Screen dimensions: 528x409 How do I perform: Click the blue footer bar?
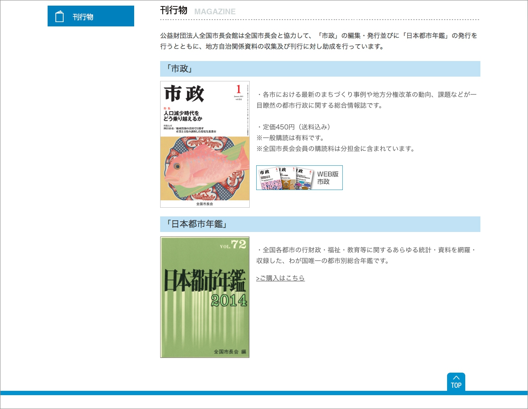click(264, 393)
